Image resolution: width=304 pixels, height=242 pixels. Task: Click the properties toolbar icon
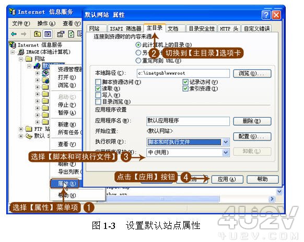tap(61, 34)
